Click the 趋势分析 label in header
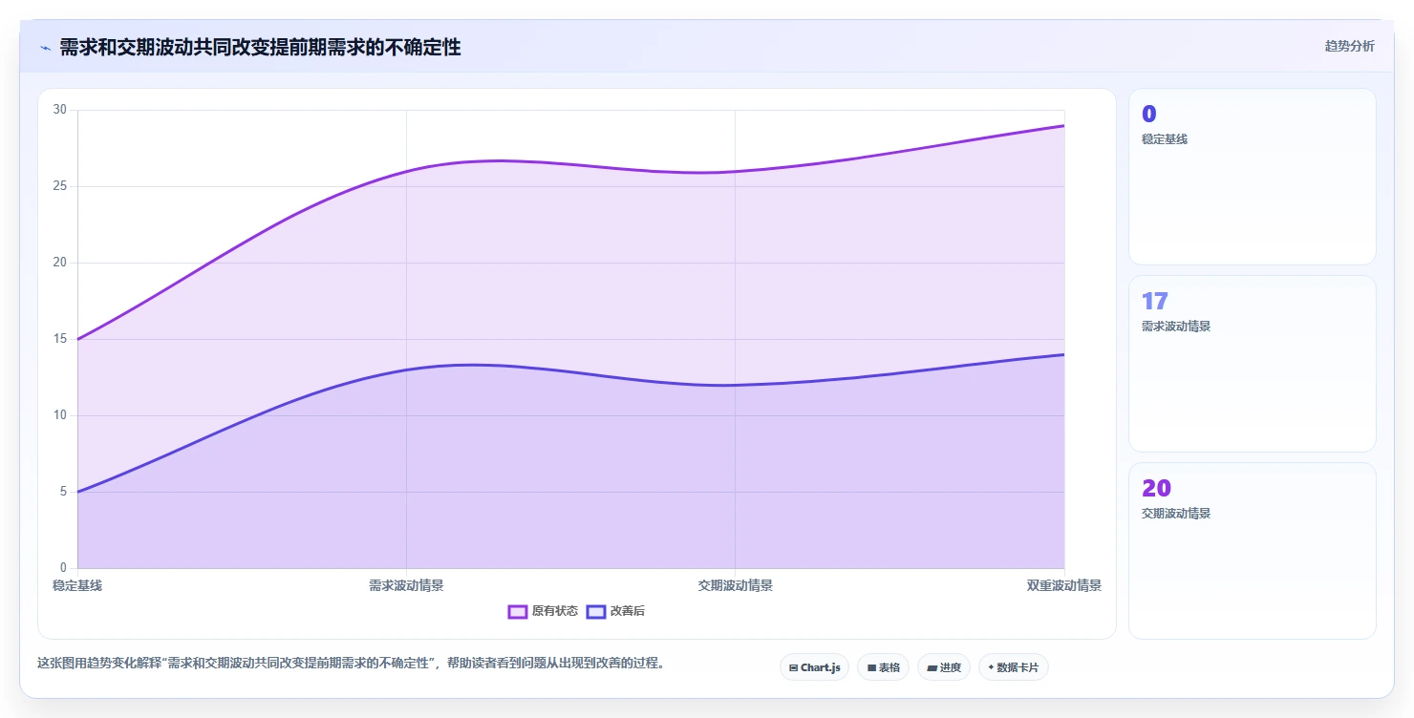 point(1349,47)
